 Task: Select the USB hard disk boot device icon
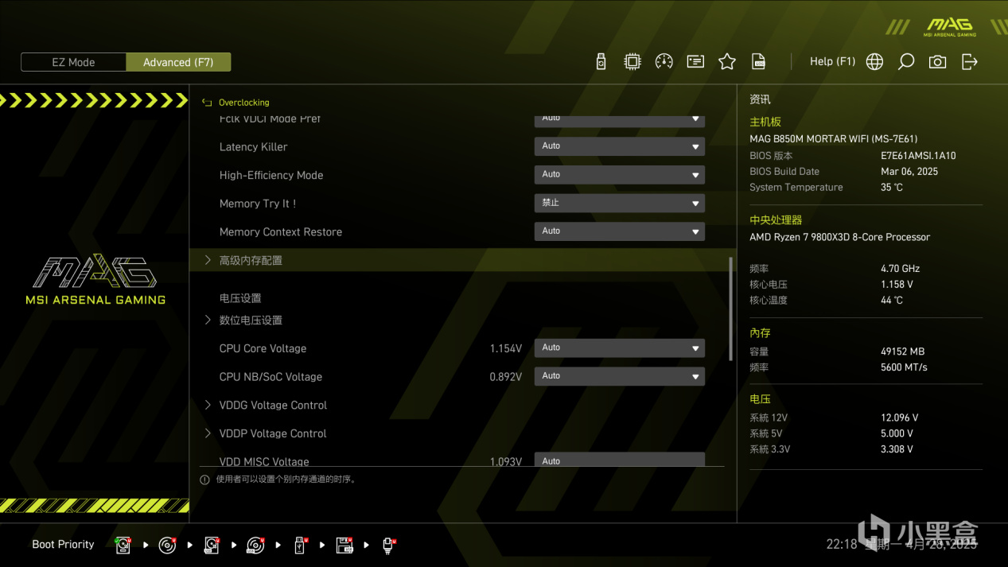(x=212, y=545)
